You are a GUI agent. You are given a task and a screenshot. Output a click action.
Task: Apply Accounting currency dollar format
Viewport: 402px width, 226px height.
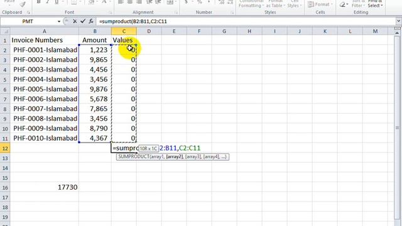point(186,2)
